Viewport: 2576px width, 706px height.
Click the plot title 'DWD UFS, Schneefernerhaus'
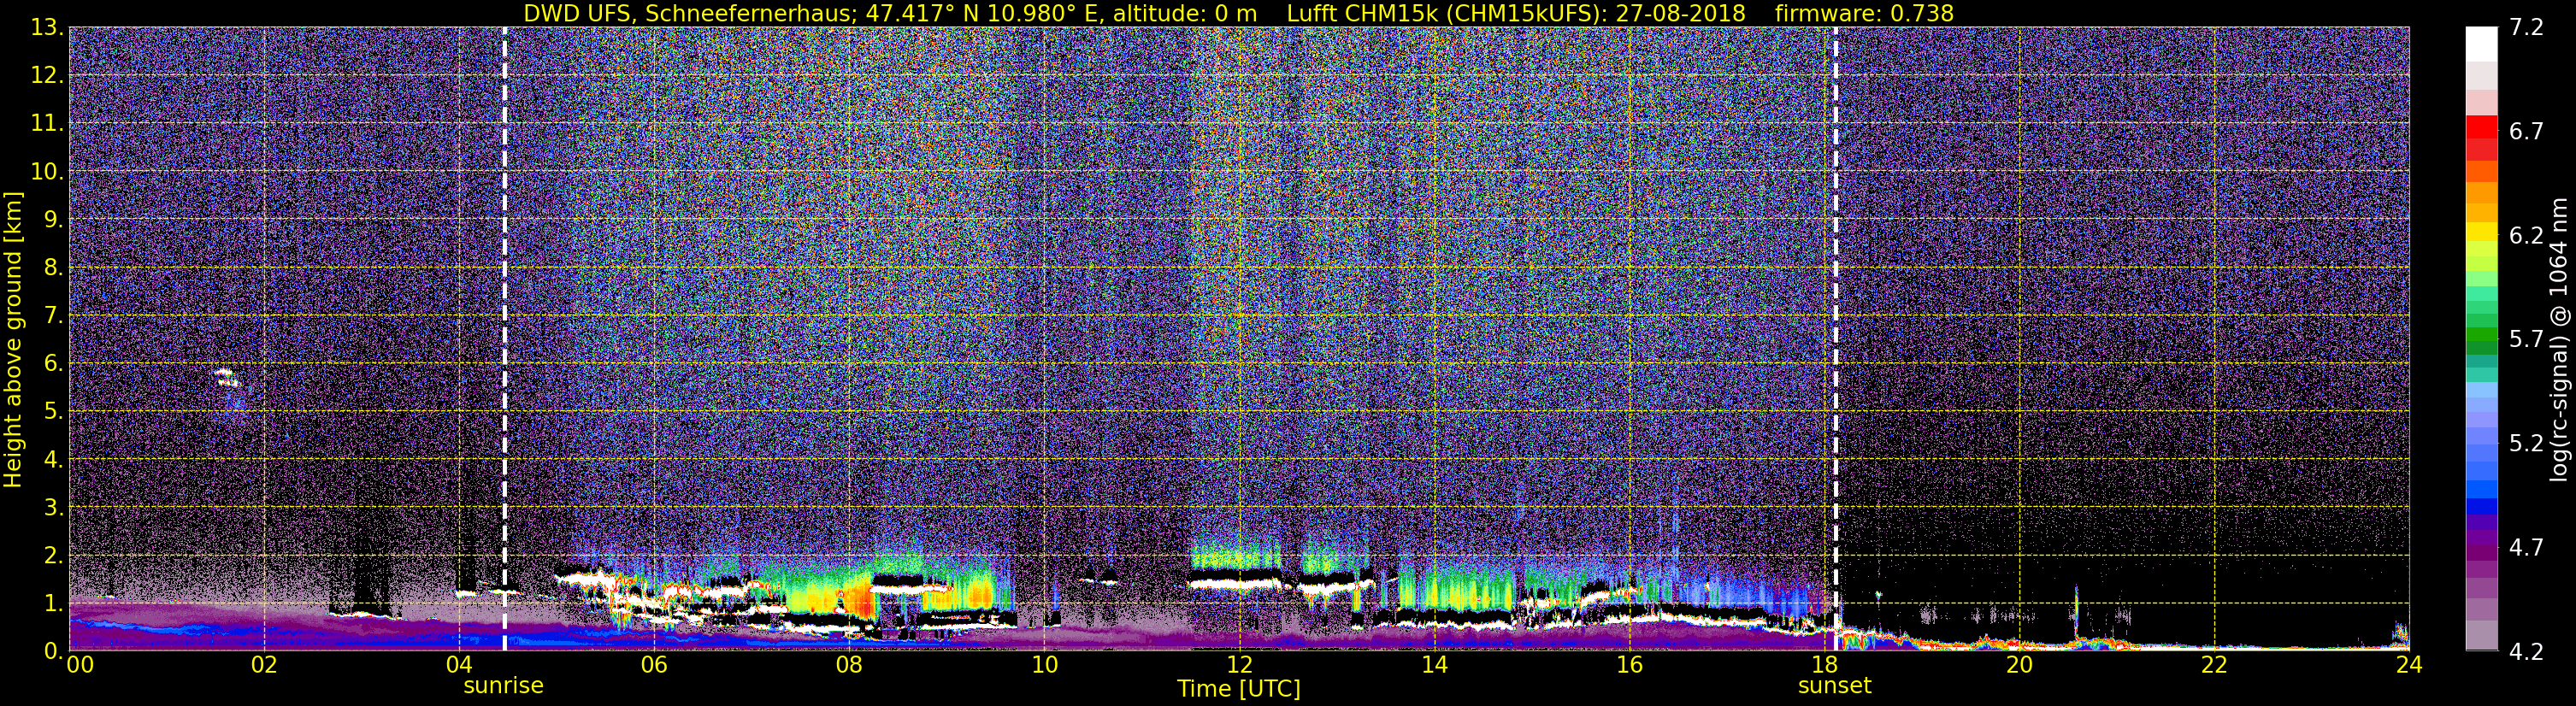[689, 14]
